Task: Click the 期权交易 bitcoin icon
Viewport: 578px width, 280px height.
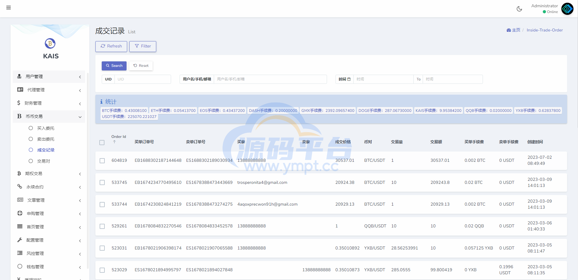Action: tap(19, 173)
